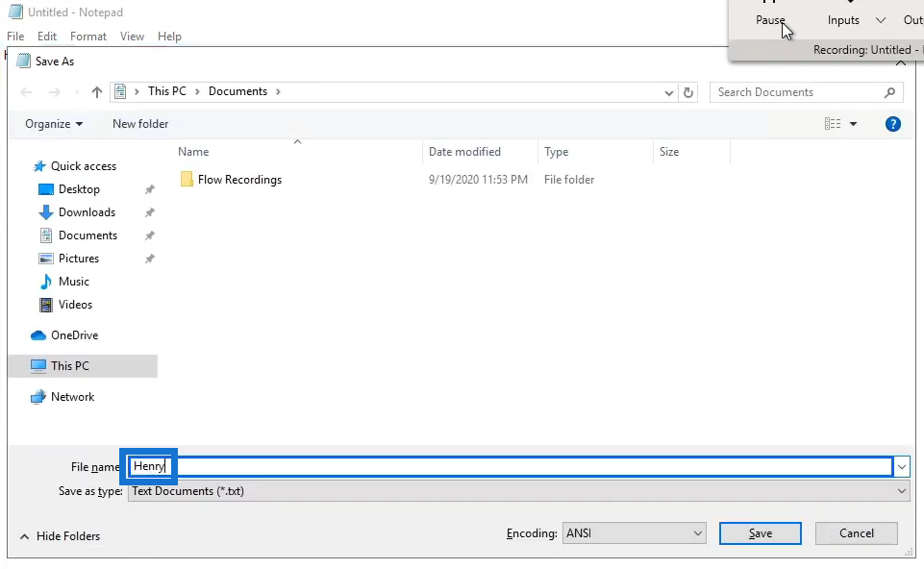Image resolution: width=924 pixels, height=569 pixels.
Task: Open the Format menu in Notepad
Action: 87,37
